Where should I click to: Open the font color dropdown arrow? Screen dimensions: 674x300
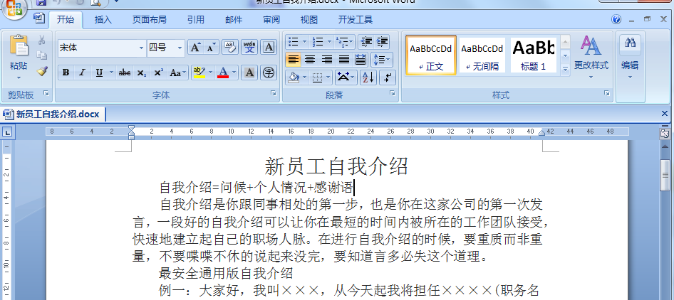click(x=234, y=73)
